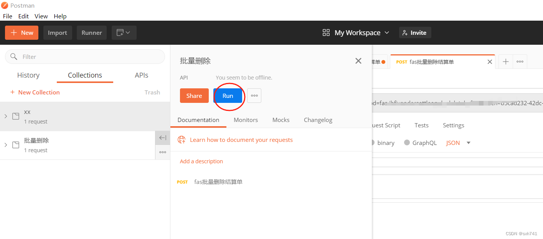
Task: Open the Mocks tab
Action: point(281,120)
